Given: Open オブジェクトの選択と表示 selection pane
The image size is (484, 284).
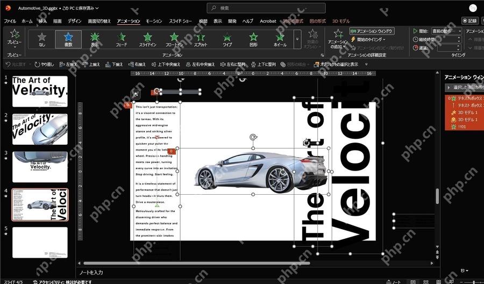Looking at the screenshot, I should [336, 64].
